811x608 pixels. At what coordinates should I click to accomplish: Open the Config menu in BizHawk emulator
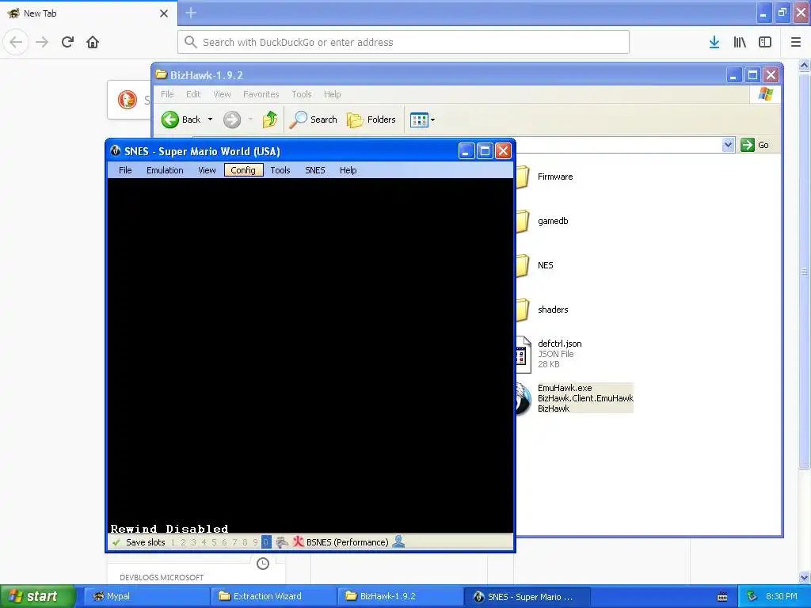243,170
